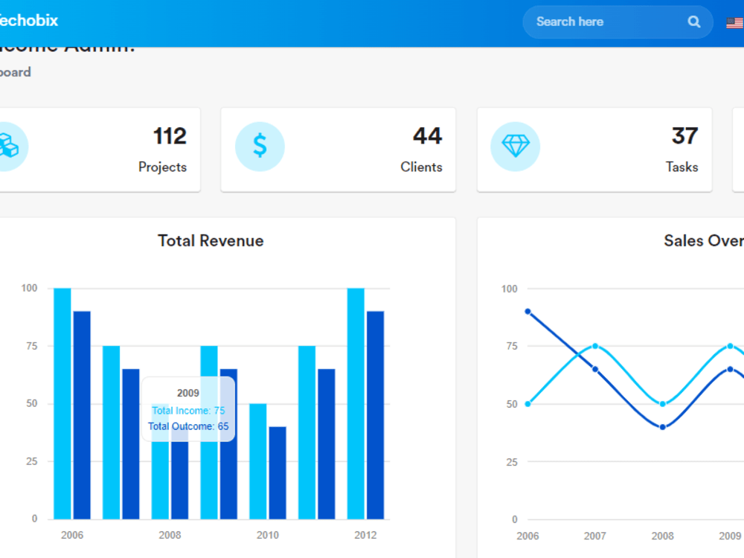This screenshot has width=744, height=558.
Task: Open the Projects card showing 112
Action: tap(100, 150)
